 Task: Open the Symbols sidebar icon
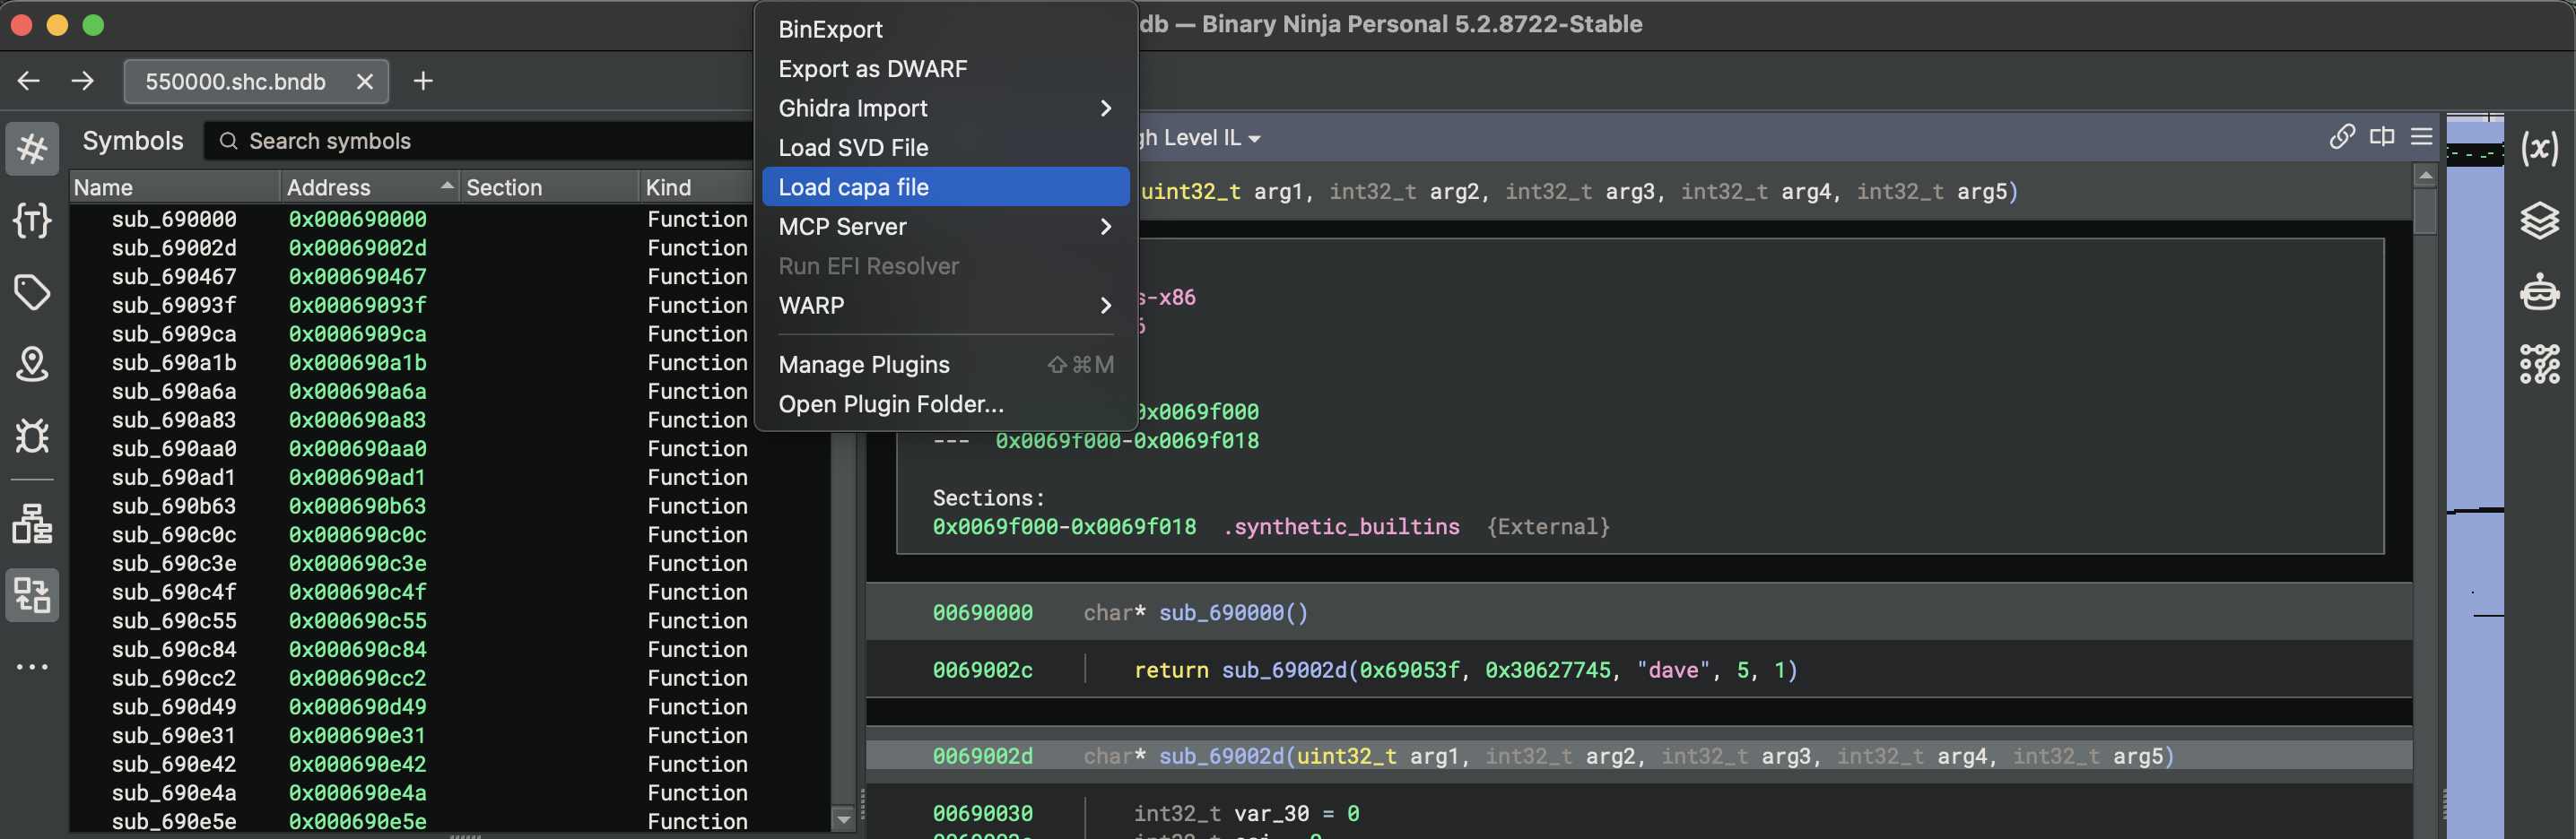tap(32, 149)
